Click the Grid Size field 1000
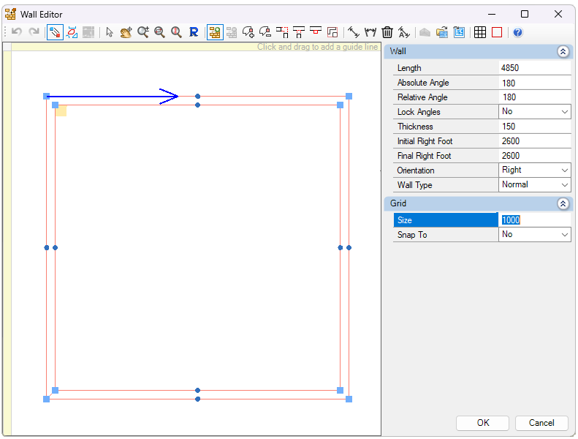Viewport: 578px width, 439px height. (x=534, y=219)
